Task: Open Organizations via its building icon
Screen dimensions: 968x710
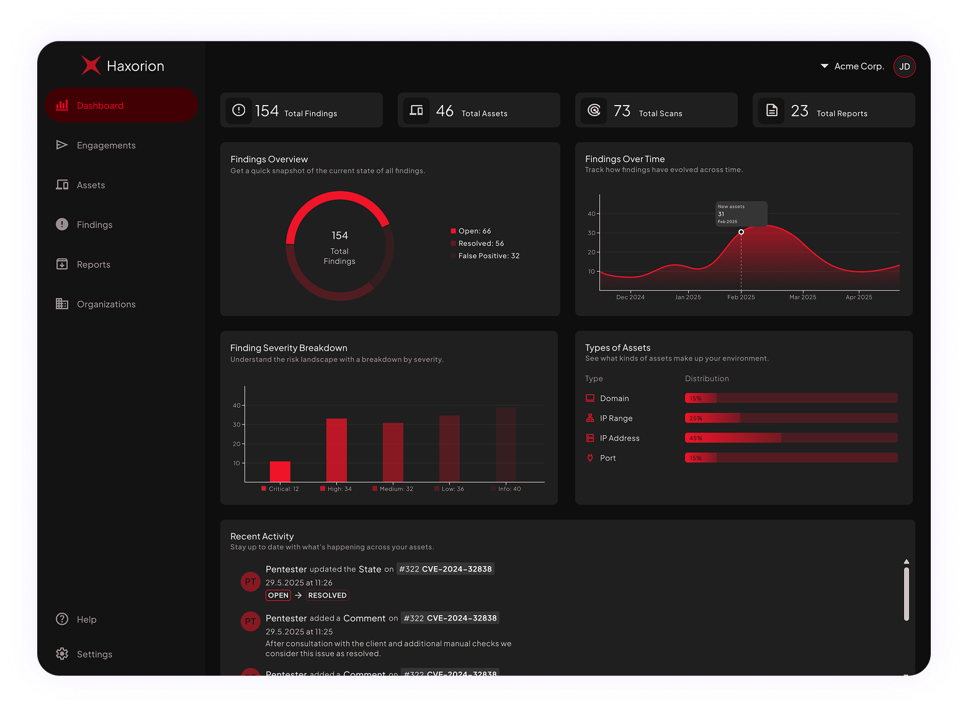Action: click(62, 303)
